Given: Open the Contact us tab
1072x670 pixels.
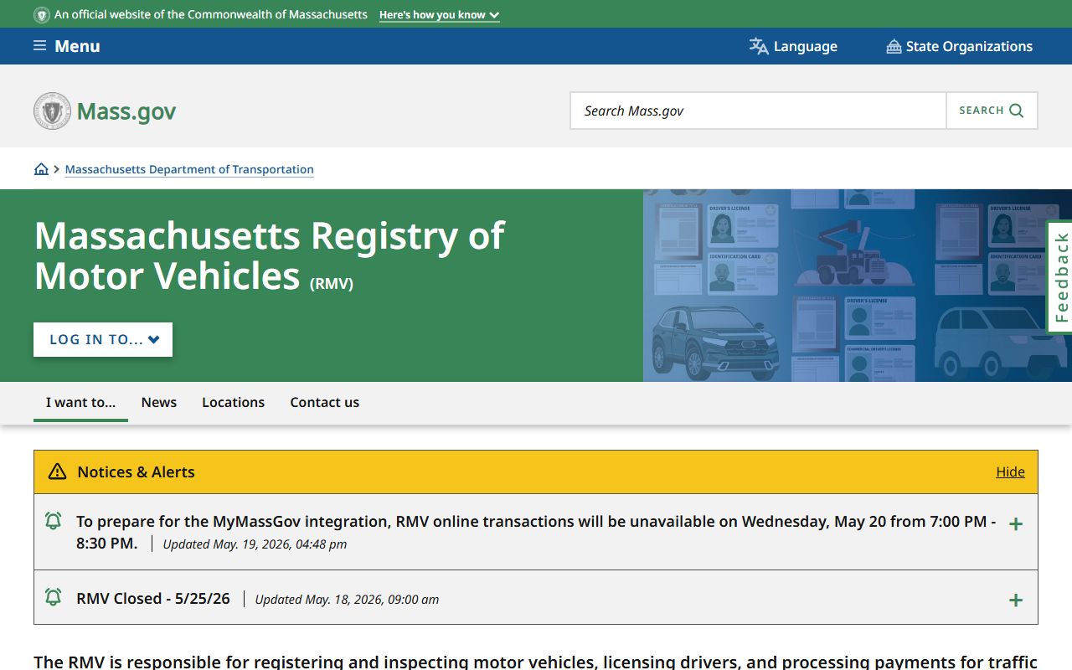Looking at the screenshot, I should [324, 402].
